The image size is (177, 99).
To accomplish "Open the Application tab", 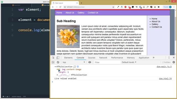I will pos(144,58).
